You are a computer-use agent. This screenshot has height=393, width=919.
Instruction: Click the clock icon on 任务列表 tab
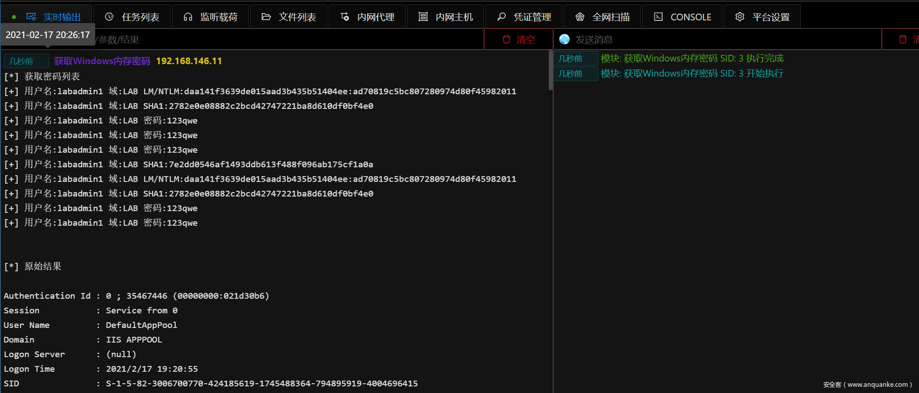(x=109, y=17)
